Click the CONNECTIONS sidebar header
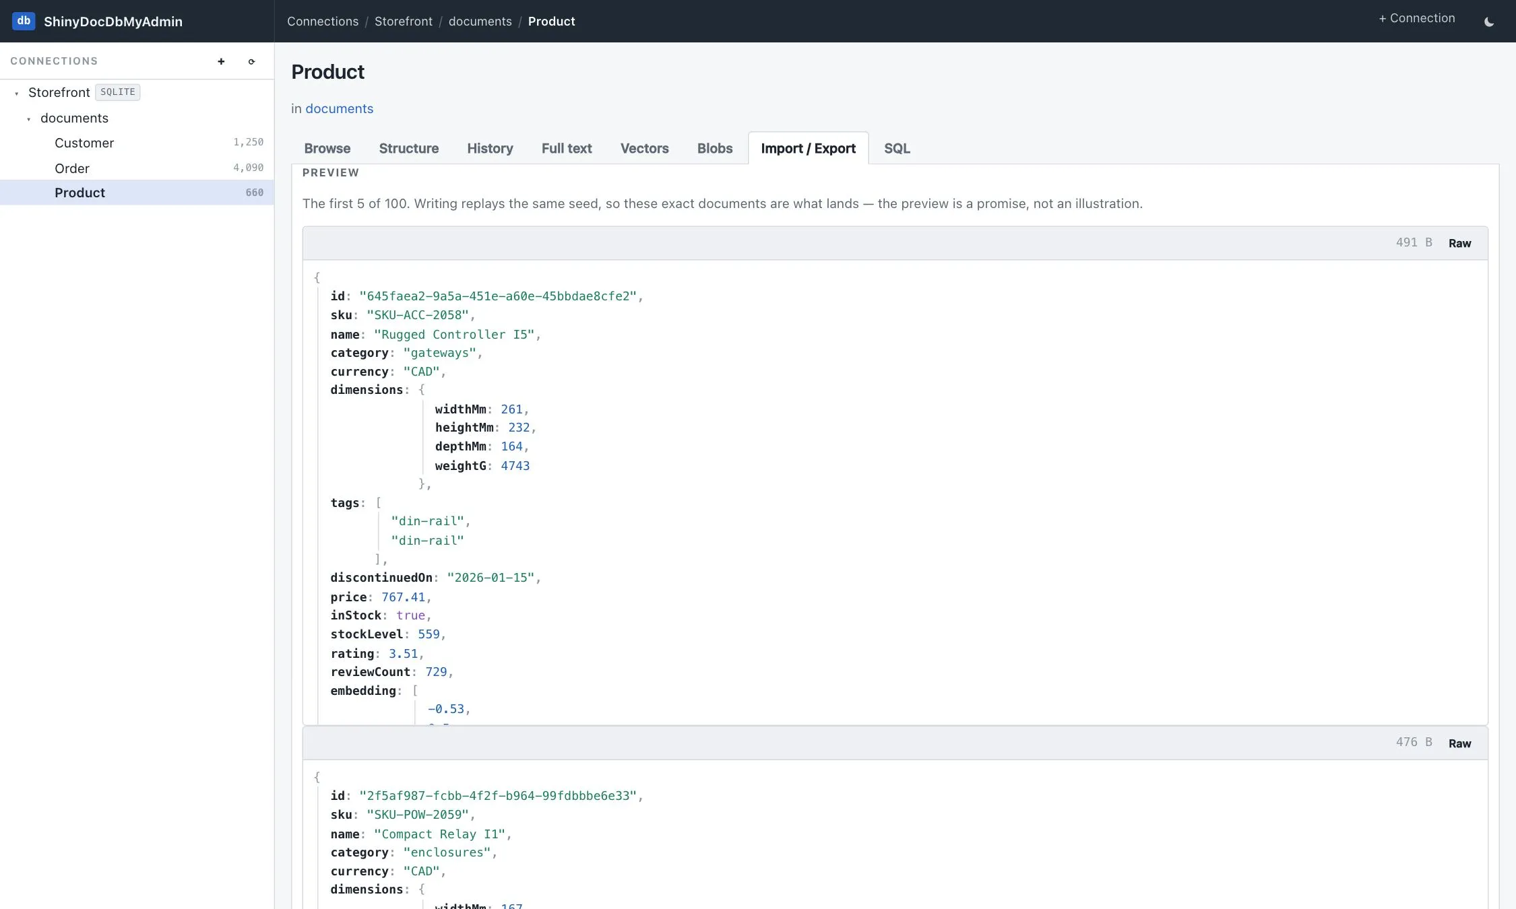1516x909 pixels. (54, 61)
